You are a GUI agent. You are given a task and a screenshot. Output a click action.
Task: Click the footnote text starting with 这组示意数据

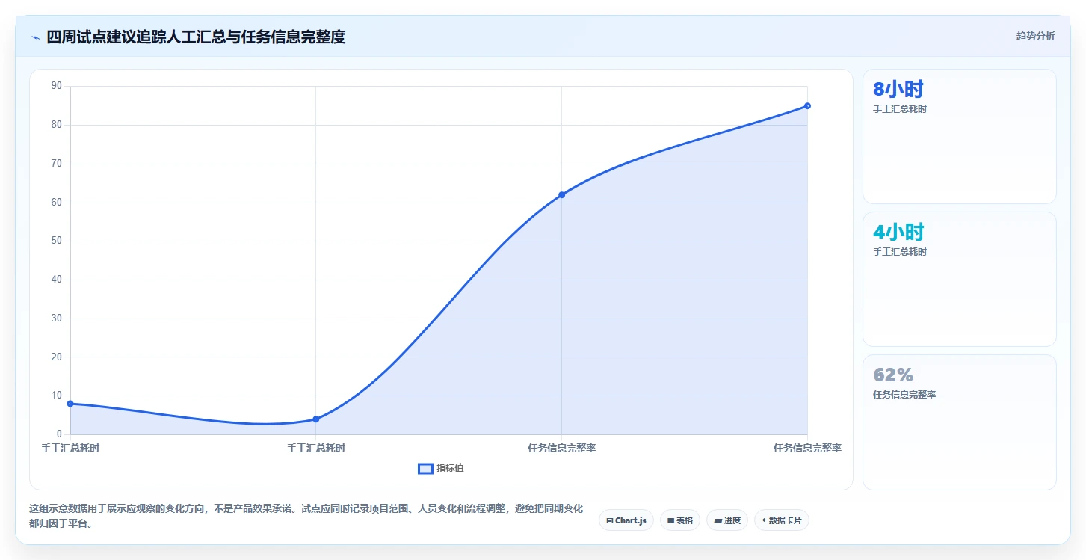tap(306, 516)
